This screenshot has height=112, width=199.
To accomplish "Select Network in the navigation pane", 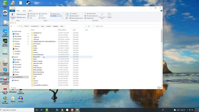I will point(16,80).
